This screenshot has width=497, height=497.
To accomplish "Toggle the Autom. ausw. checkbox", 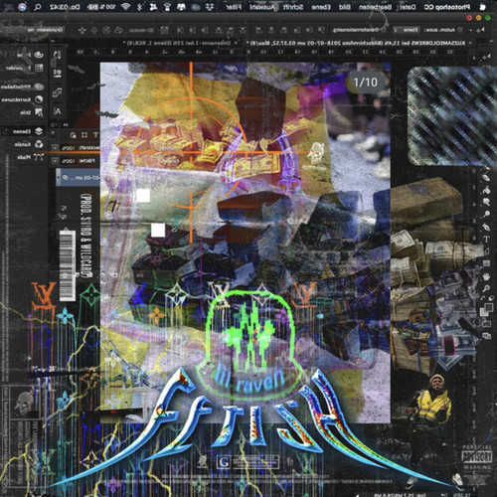I will point(460,30).
